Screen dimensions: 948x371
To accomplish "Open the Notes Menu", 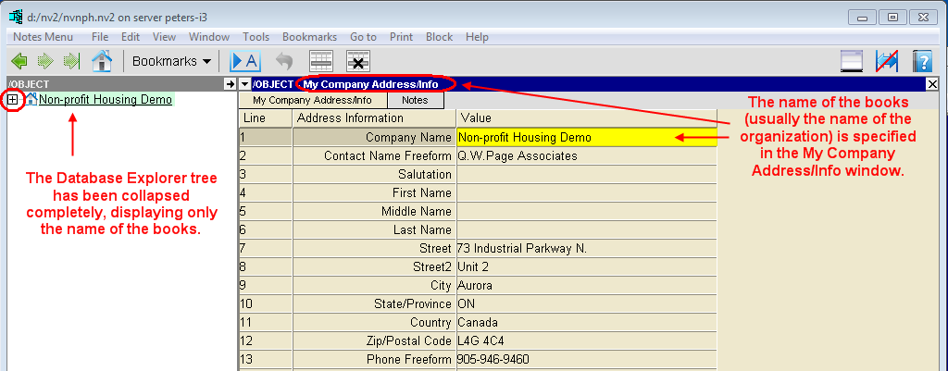I will pyautogui.click(x=43, y=37).
